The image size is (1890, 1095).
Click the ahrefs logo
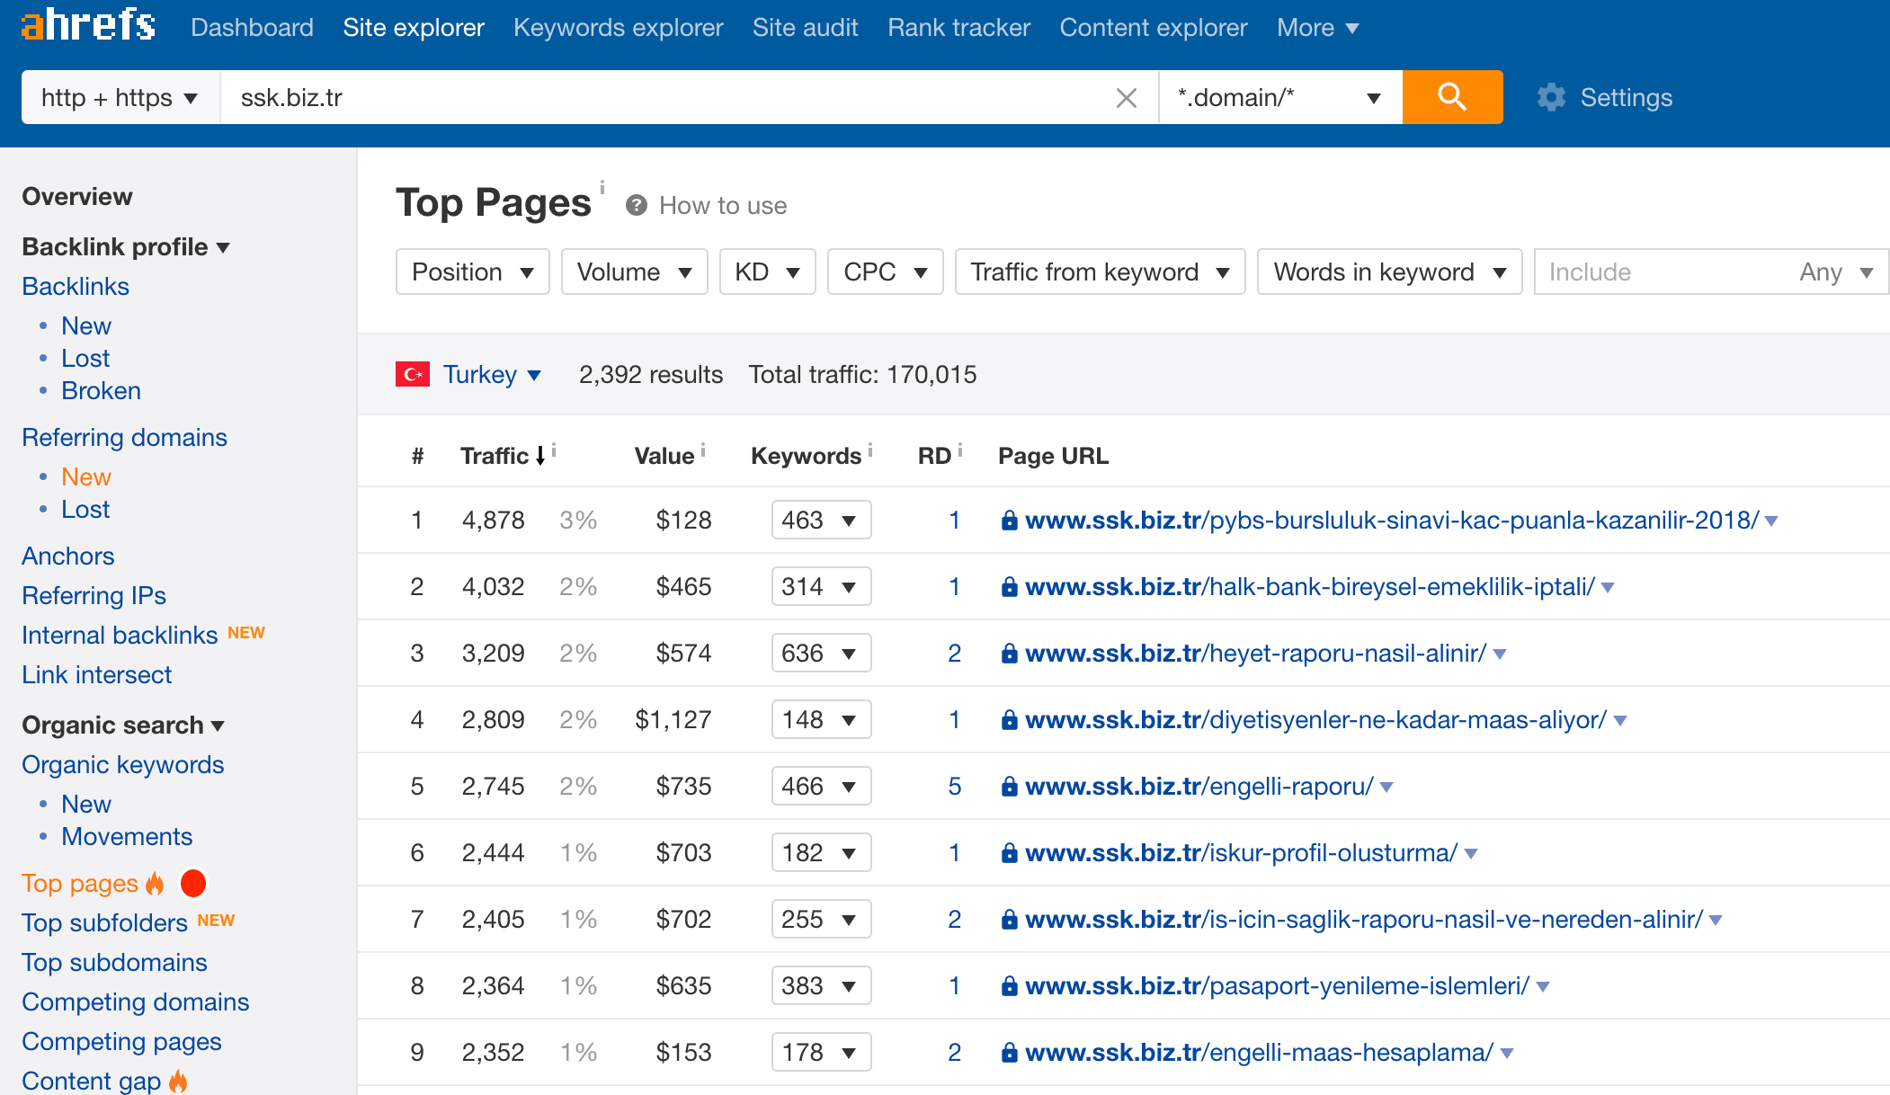(x=88, y=23)
